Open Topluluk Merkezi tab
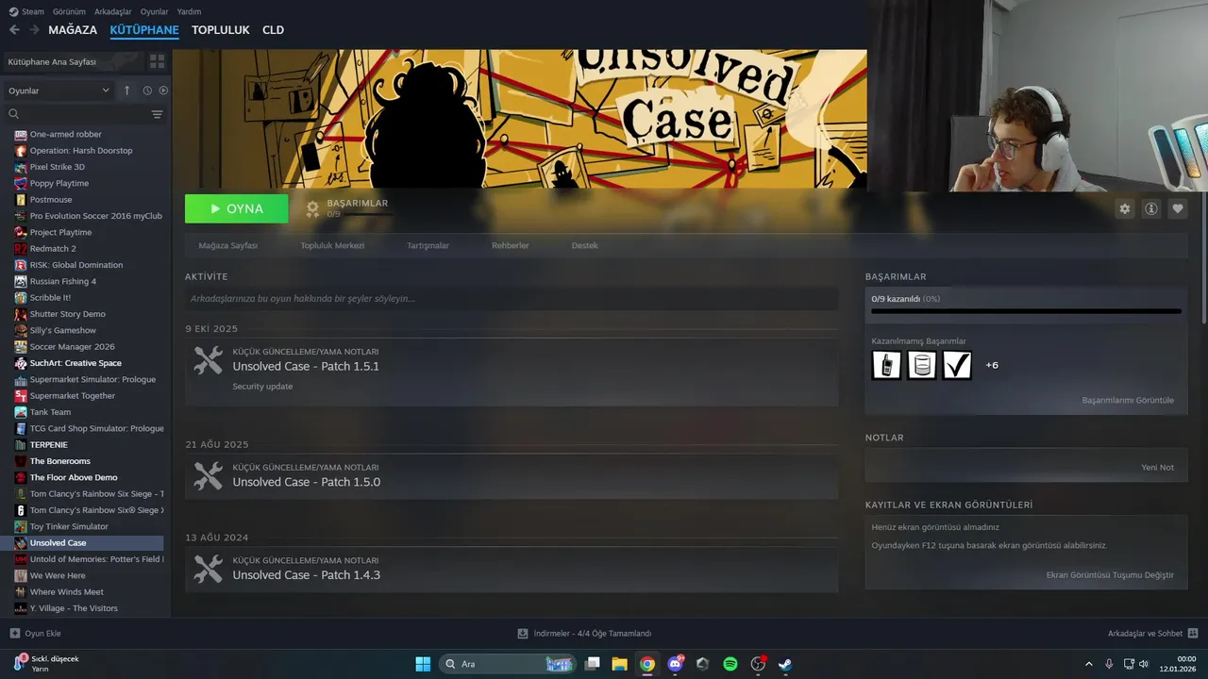1208x679 pixels. click(x=332, y=245)
